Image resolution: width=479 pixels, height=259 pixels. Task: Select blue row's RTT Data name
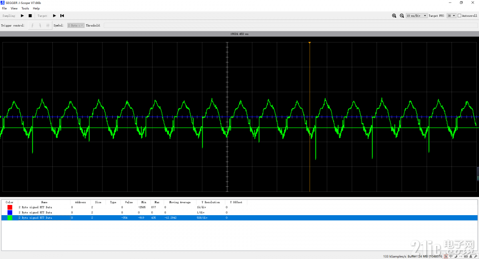[x=35, y=213]
